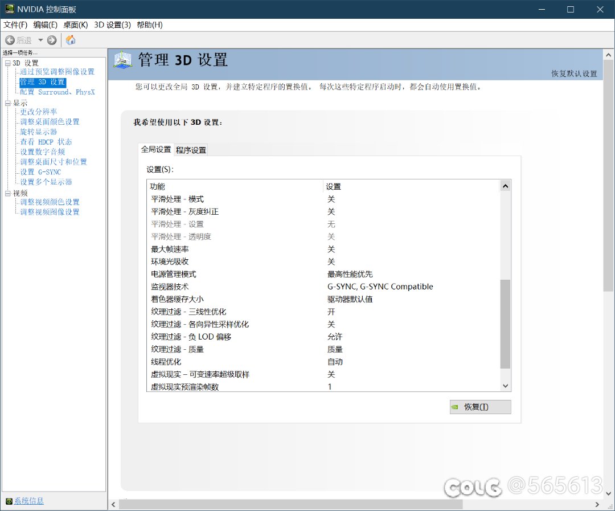This screenshot has width=615, height=511.
Task: Collapse the 显示 tree node
Action: pos(8,103)
